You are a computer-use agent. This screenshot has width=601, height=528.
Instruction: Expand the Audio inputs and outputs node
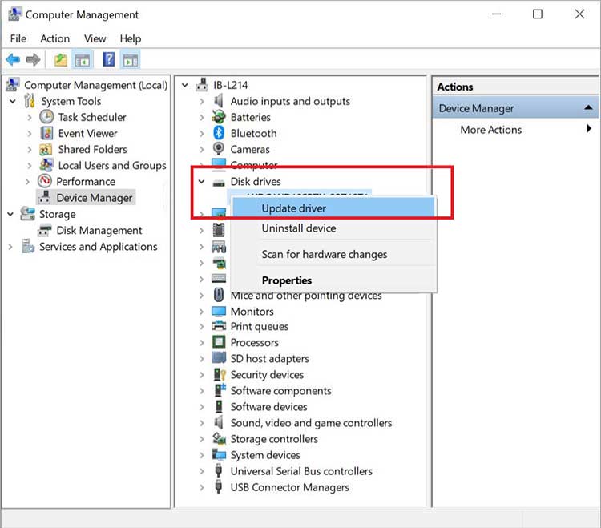click(x=202, y=102)
